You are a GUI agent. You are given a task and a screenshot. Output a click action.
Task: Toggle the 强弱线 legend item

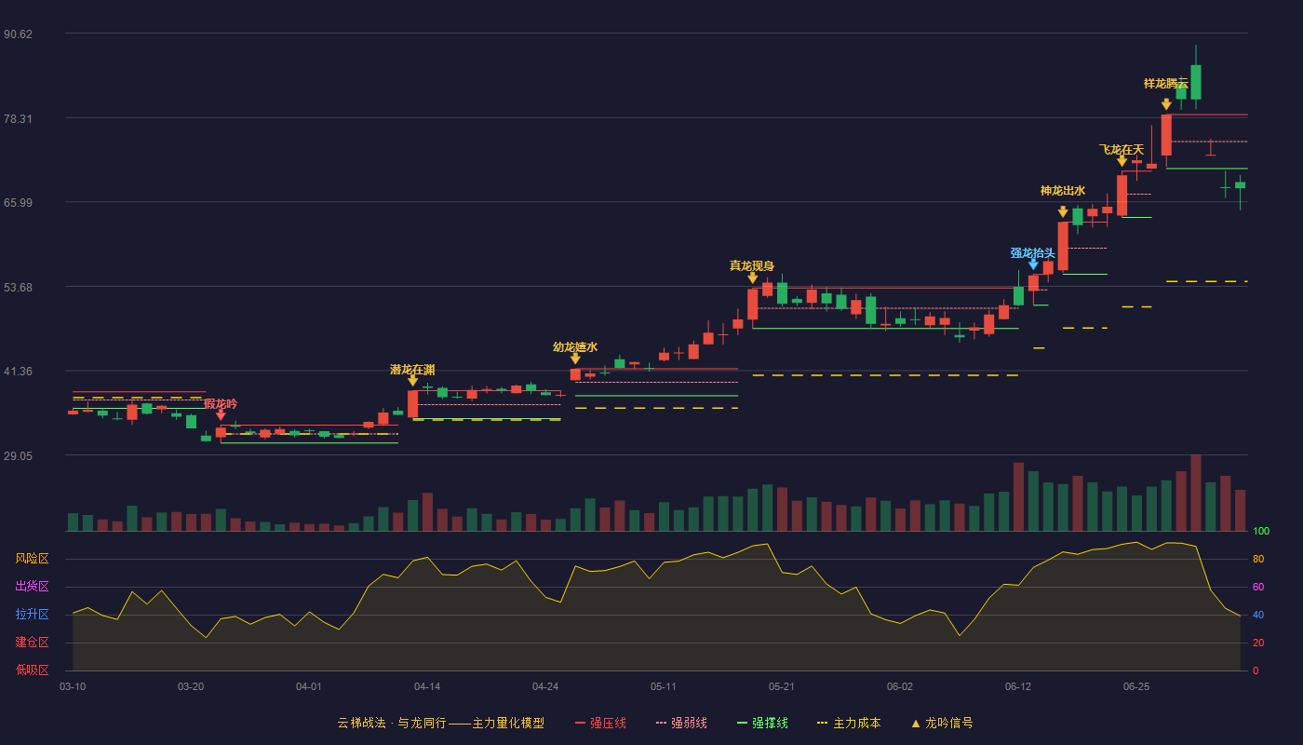point(681,723)
